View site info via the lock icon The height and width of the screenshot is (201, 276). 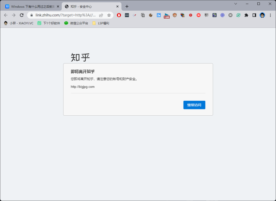point(32,15)
